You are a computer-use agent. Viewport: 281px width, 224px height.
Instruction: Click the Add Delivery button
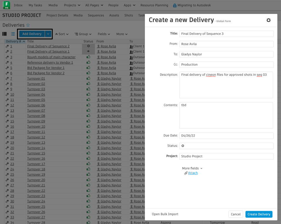[32, 34]
